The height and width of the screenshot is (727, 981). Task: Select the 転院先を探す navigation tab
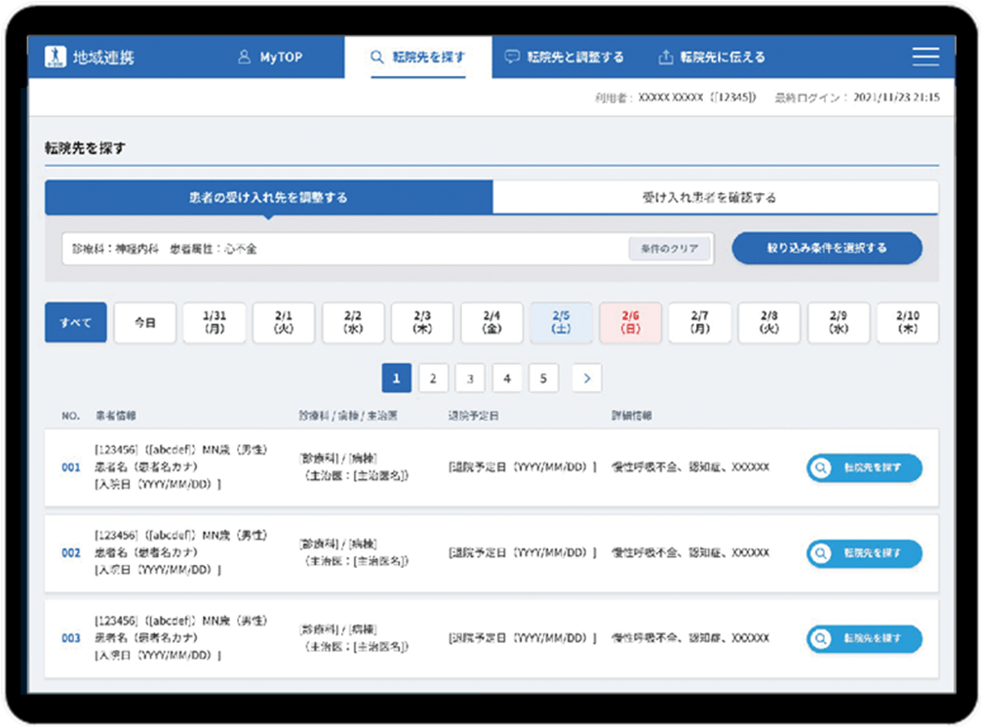(x=417, y=58)
